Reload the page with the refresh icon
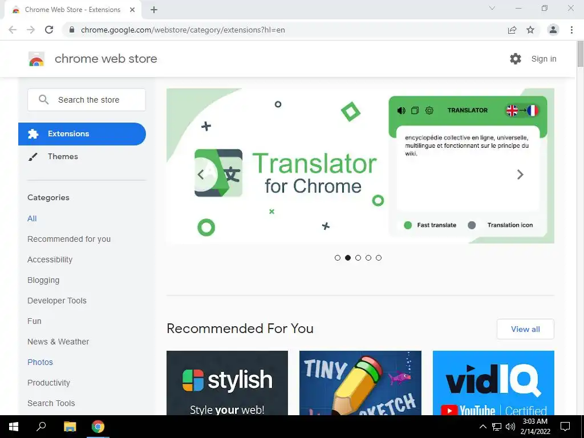The height and width of the screenshot is (438, 584). click(x=49, y=30)
